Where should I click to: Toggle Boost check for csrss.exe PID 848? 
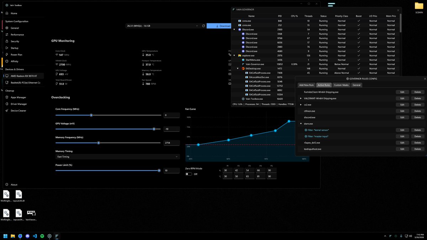[359, 21]
